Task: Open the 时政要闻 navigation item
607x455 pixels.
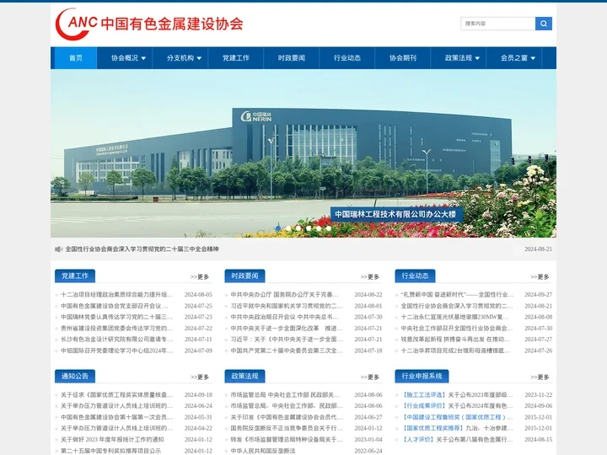Action: (x=292, y=58)
